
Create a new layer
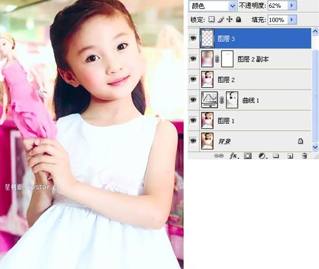(x=290, y=156)
